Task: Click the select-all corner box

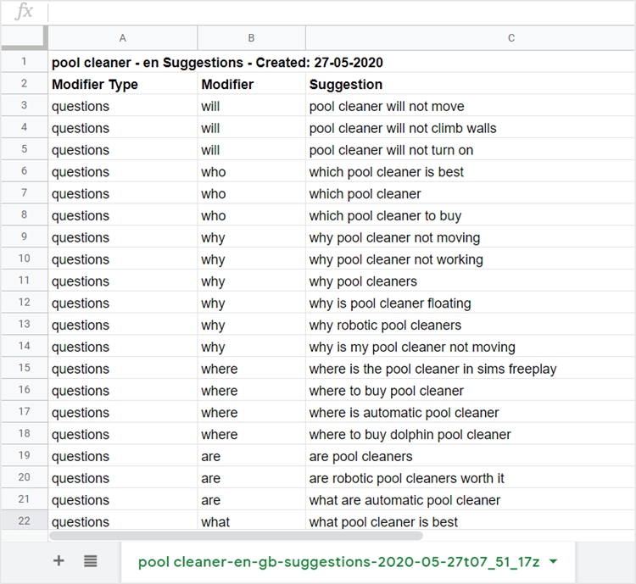Action: pyautogui.click(x=24, y=38)
